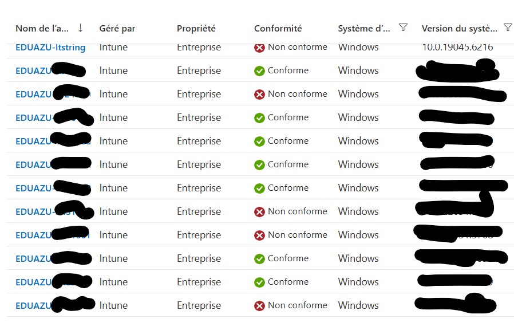
Task: Click the Version du systè… column header text
Action: tap(459, 29)
